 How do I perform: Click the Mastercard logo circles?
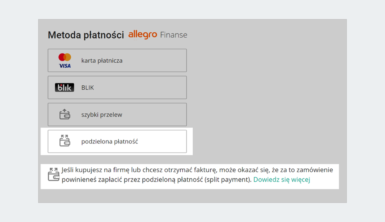pos(65,57)
